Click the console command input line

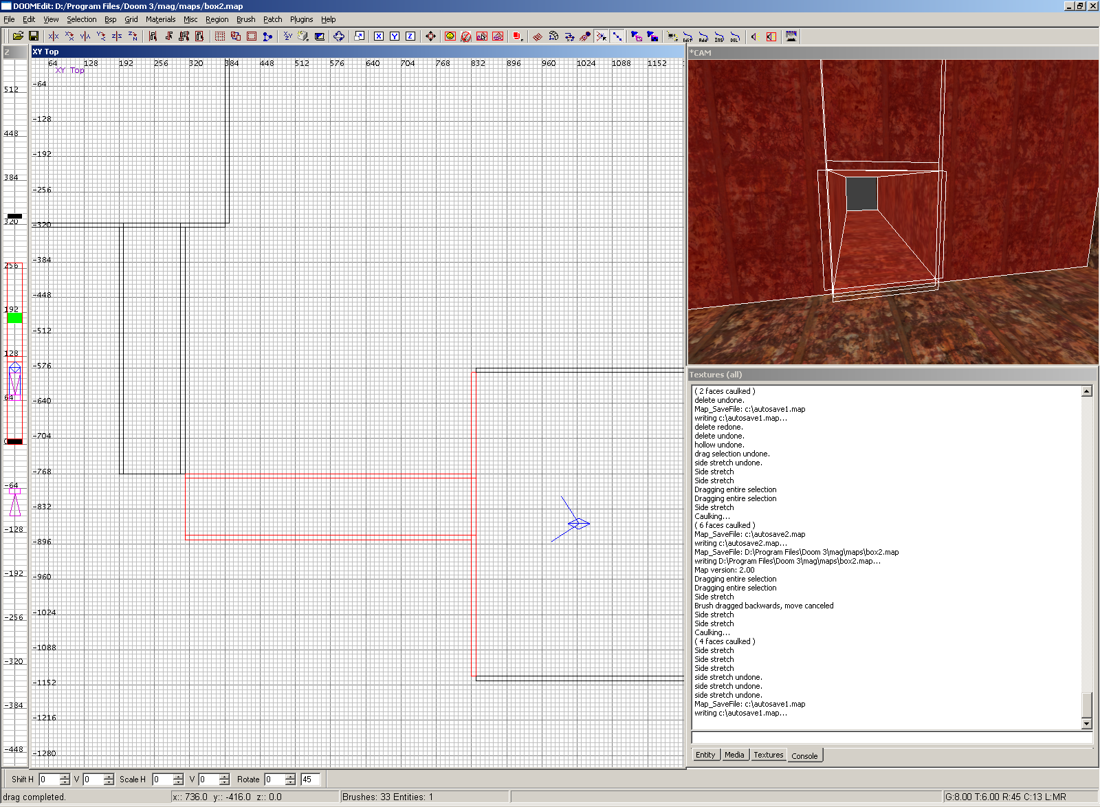coord(892,738)
